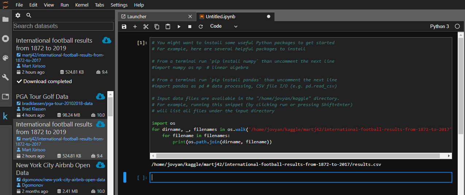
Task: Click Untitled.ipynb unsaved dot indicator
Action: pyautogui.click(x=269, y=16)
